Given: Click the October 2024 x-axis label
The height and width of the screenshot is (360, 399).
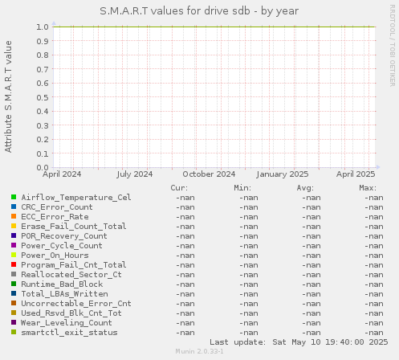Looking at the screenshot, I should click(209, 174).
